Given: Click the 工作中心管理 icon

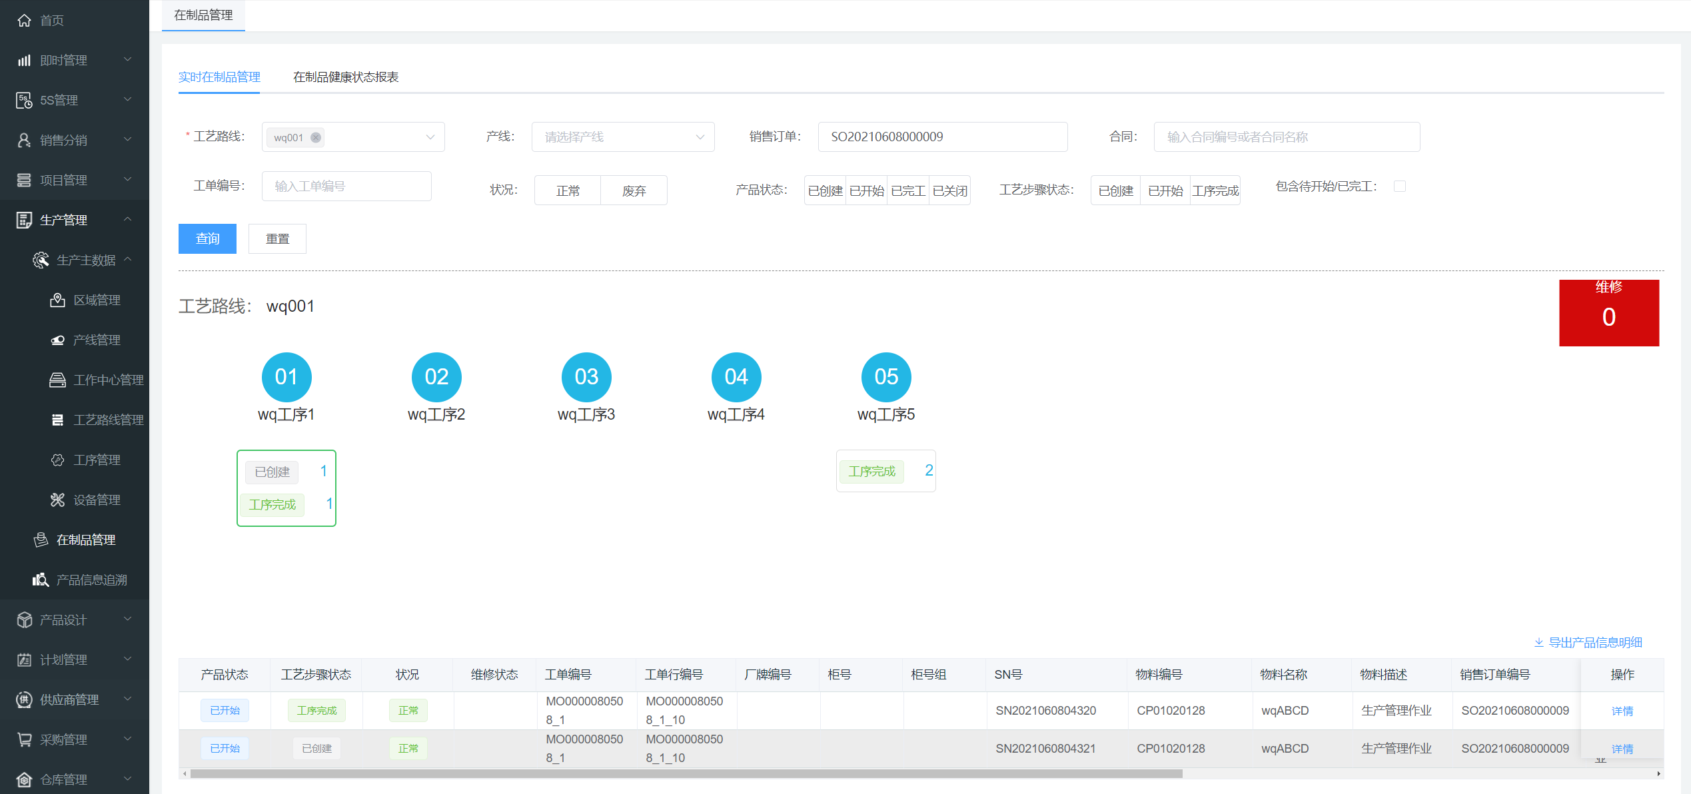Looking at the screenshot, I should (57, 380).
